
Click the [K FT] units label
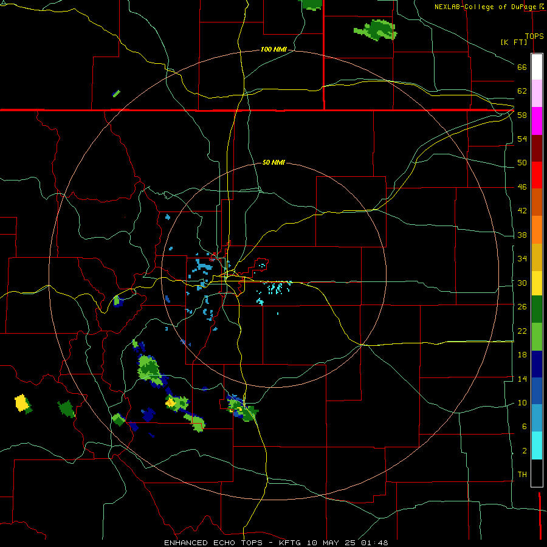click(x=514, y=42)
